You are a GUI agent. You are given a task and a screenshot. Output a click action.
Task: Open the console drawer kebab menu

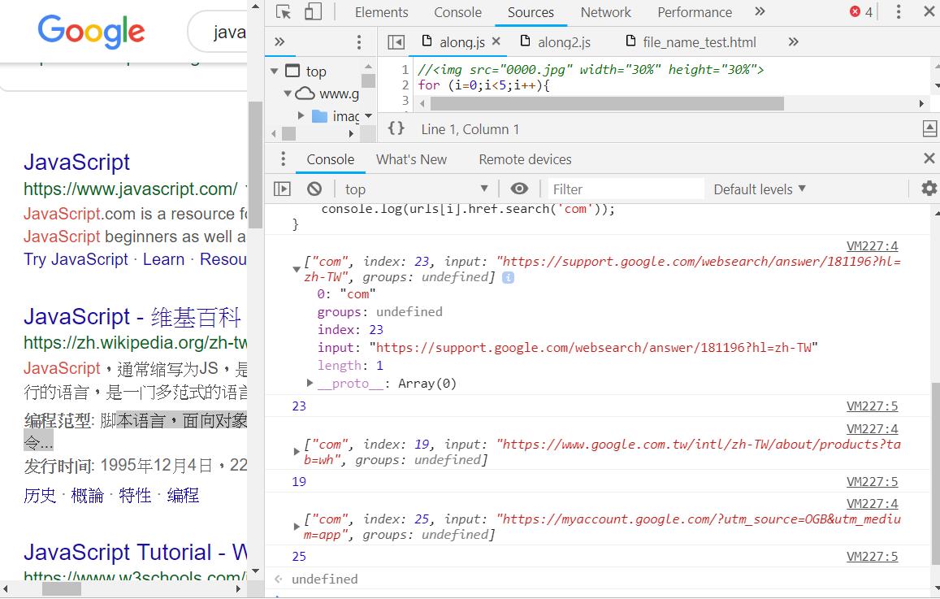point(283,159)
